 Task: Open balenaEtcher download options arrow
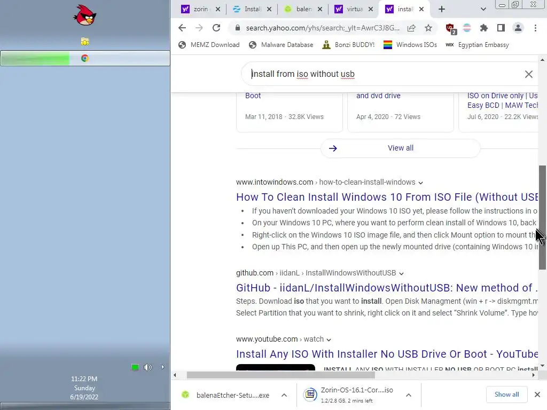click(x=284, y=395)
